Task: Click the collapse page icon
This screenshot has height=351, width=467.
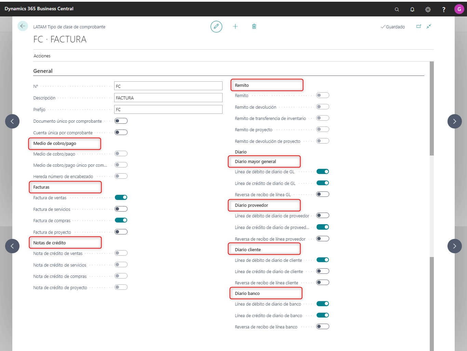Action: 429,26
